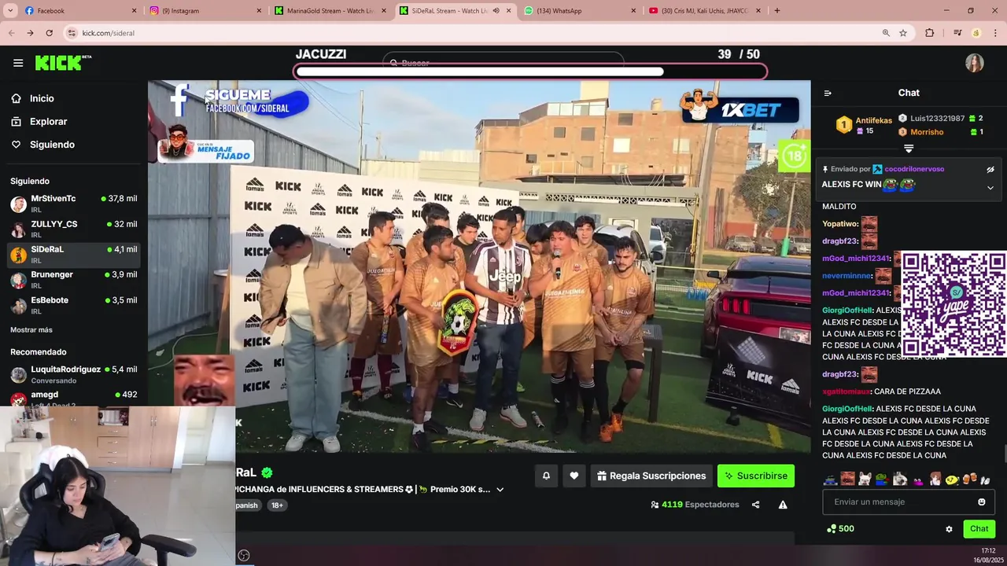
Task: Open Brunenger channel in the following list
Action: 74,279
